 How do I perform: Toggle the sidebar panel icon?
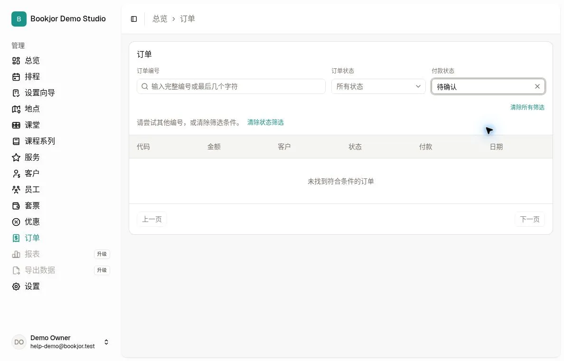click(134, 19)
